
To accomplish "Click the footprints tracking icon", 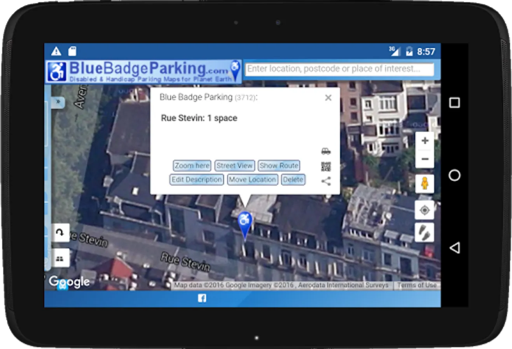I will point(425,232).
